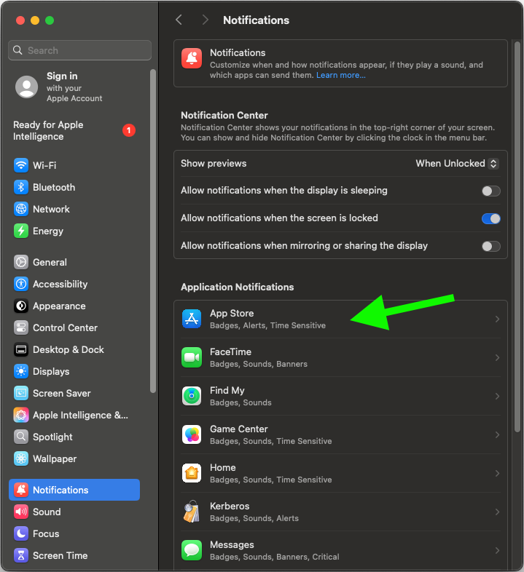Expand App Store row chevron
This screenshot has width=524, height=572.
tap(497, 319)
